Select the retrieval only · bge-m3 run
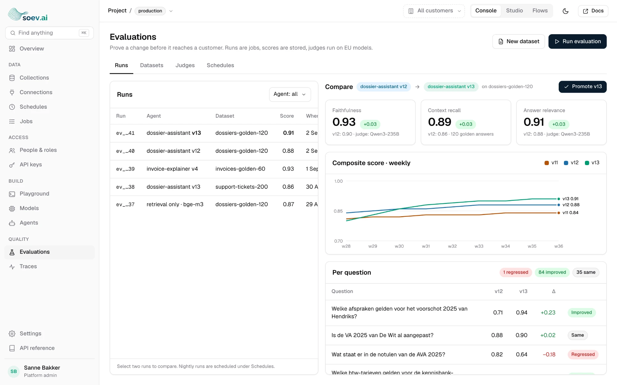The width and height of the screenshot is (617, 385). coord(214,205)
